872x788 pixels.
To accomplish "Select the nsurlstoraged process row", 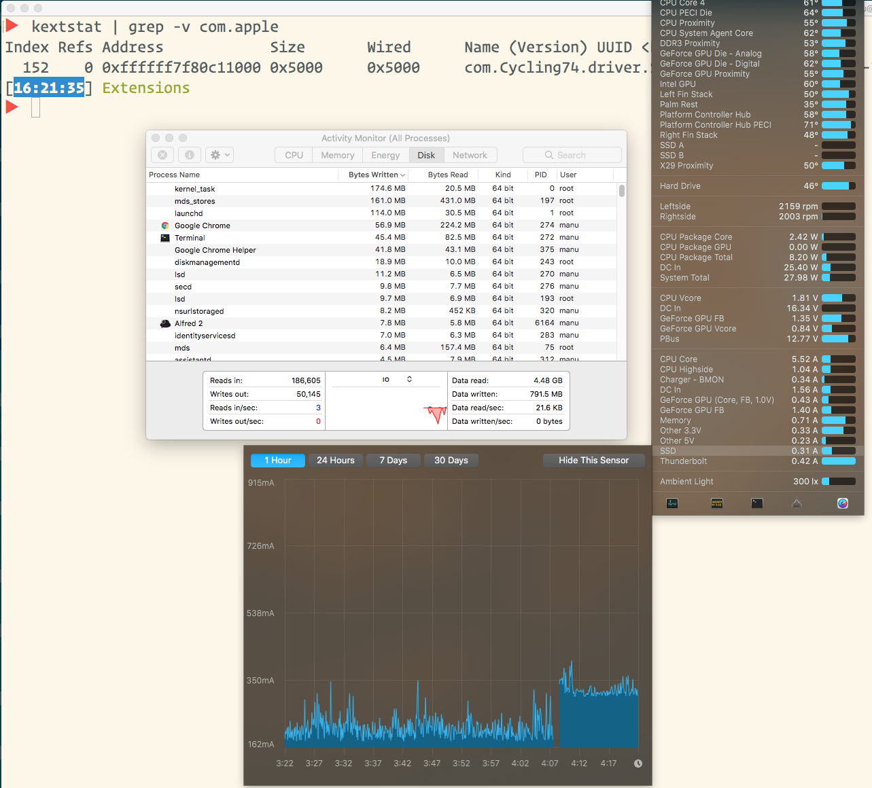I will coord(381,311).
